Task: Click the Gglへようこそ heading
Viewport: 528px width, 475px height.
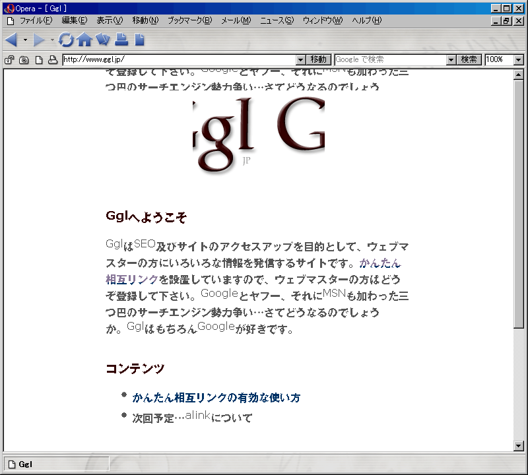Action: click(x=146, y=217)
